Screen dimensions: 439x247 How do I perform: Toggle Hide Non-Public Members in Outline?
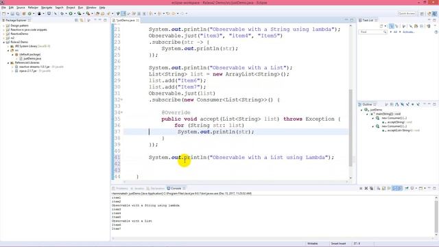click(413, 104)
